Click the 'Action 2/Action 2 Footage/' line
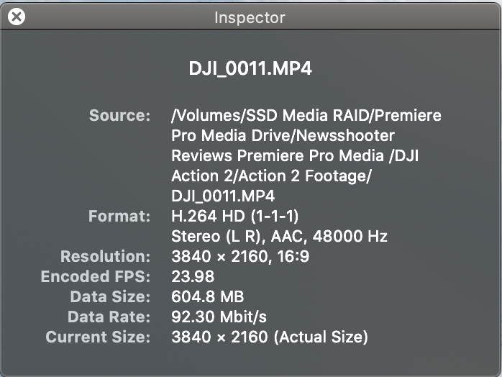 point(270,176)
